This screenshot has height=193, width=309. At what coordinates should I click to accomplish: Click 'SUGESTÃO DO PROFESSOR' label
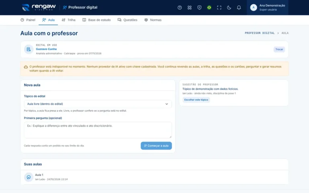coord(200,84)
